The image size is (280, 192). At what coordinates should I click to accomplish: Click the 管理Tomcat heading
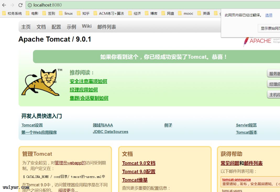point(37,154)
